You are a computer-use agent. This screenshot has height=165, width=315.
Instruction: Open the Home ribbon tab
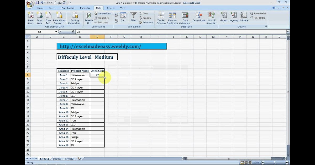pyautogui.click(x=40, y=8)
